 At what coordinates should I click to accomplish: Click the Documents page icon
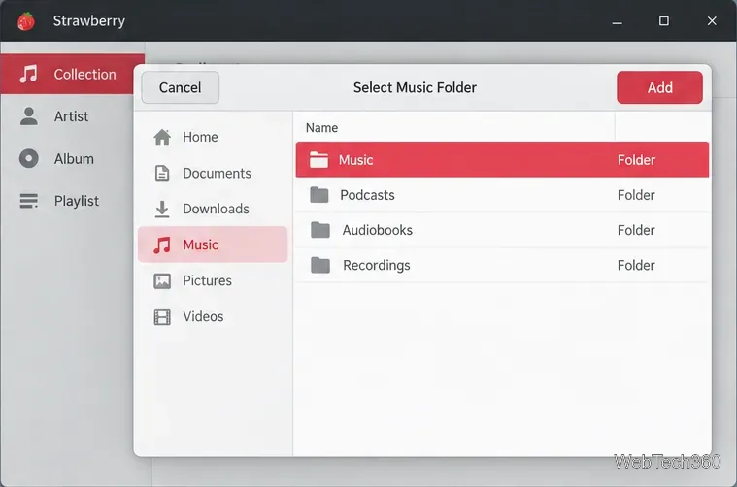point(162,174)
